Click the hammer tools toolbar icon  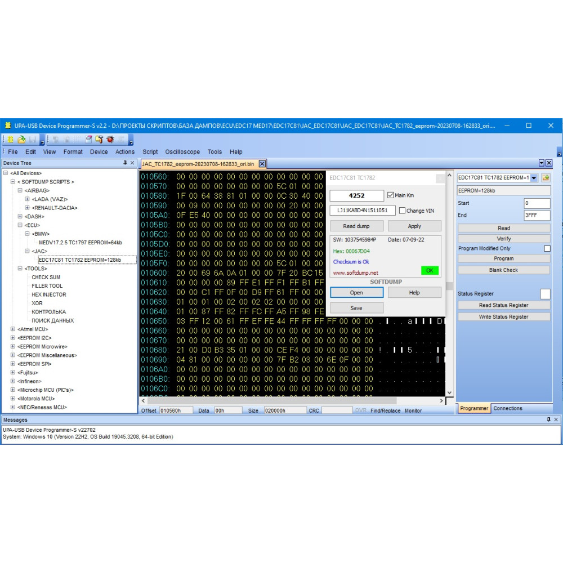(x=99, y=139)
